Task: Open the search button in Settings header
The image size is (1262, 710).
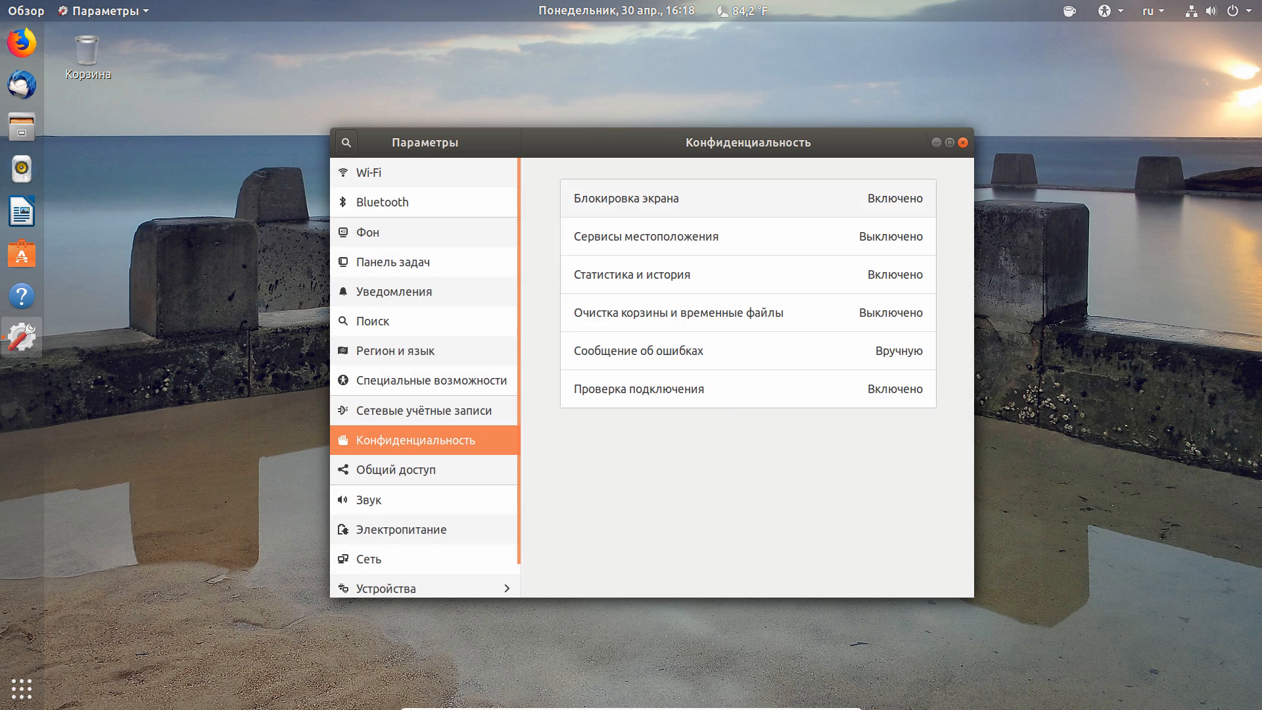Action: coord(346,143)
